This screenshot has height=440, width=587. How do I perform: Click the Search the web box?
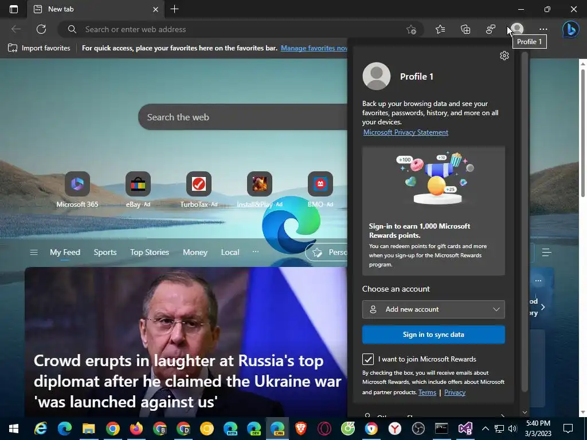243,117
